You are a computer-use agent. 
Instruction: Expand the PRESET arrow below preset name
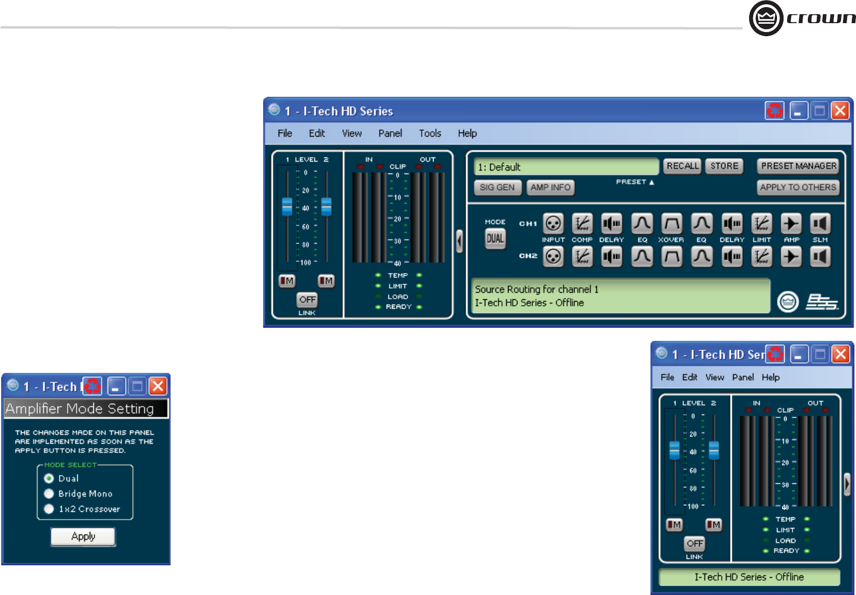pyautogui.click(x=652, y=182)
